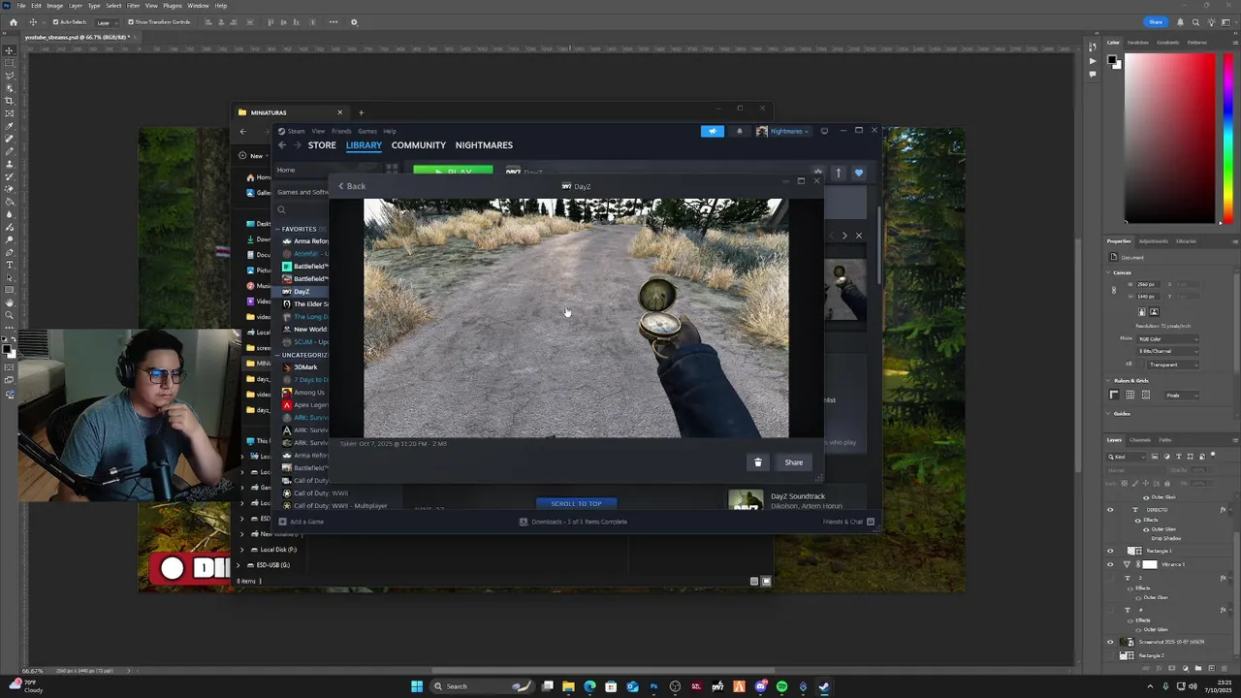Open Friends & Chat in Steam
The image size is (1241, 698).
pyautogui.click(x=847, y=522)
